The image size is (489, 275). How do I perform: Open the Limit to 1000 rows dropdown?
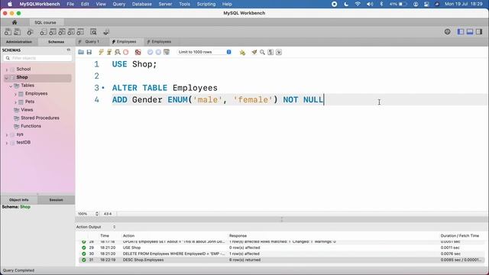tap(204, 52)
